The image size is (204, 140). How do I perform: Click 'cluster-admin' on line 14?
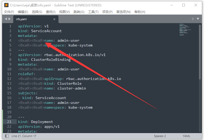click(72, 88)
